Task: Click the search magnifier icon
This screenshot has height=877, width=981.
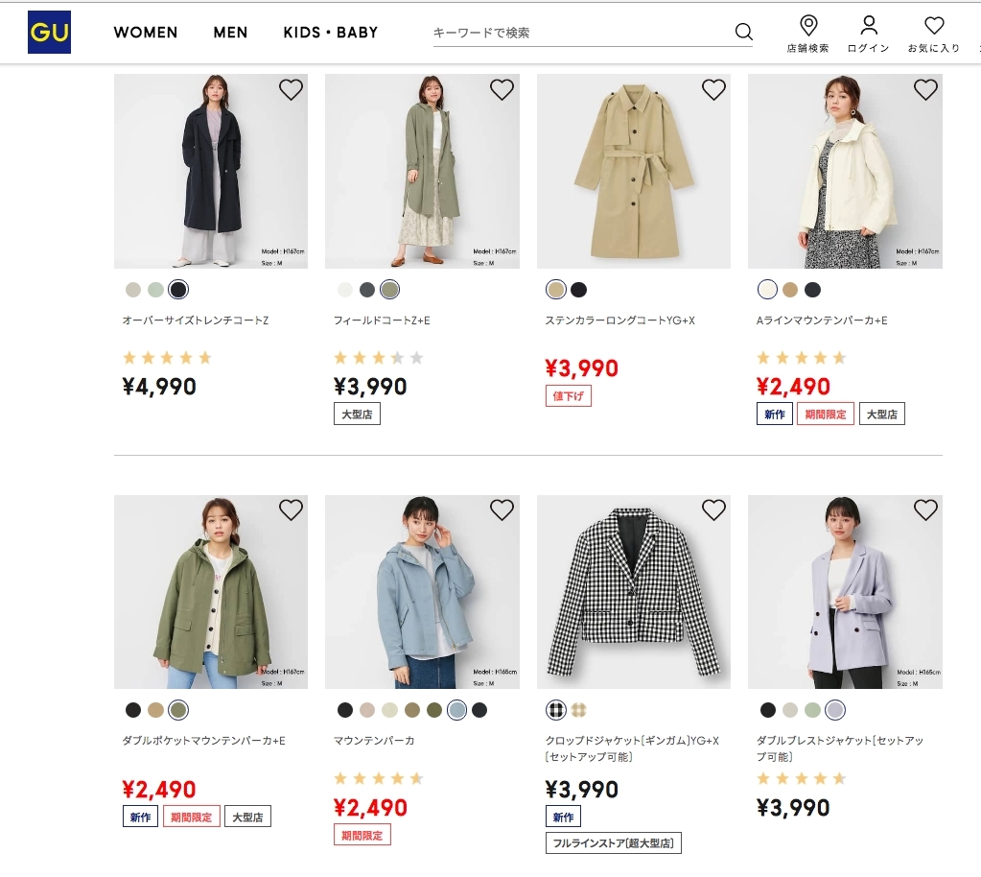Action: point(743,32)
